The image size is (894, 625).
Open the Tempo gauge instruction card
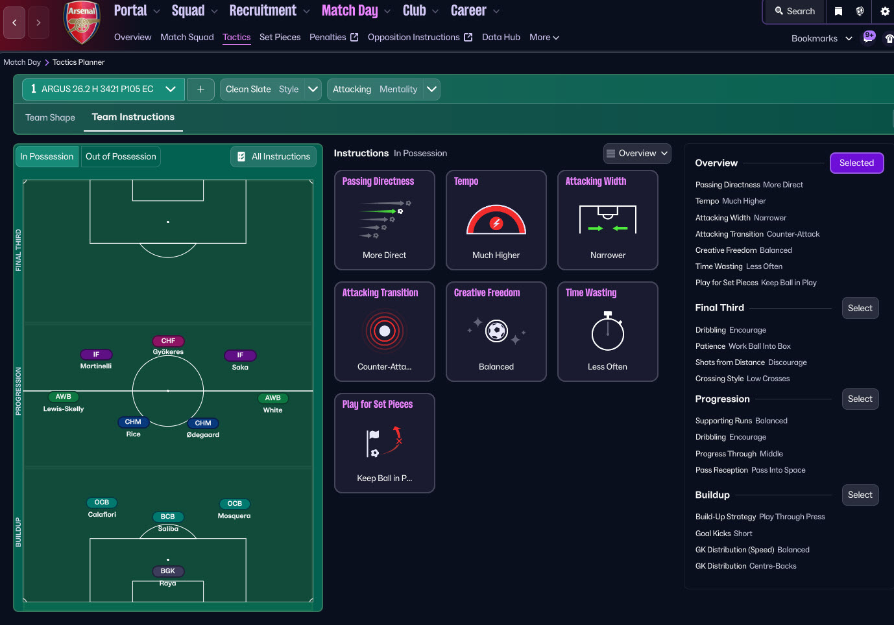coord(496,220)
